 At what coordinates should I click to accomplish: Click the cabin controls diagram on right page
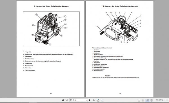119,28
